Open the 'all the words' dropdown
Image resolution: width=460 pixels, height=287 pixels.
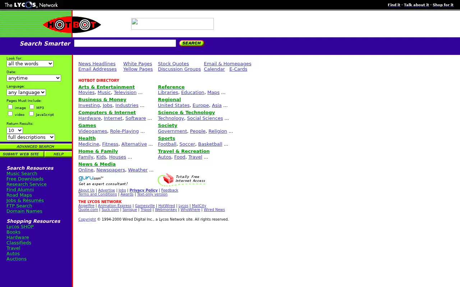pyautogui.click(x=30, y=63)
